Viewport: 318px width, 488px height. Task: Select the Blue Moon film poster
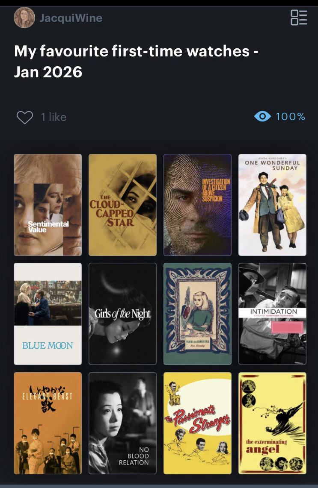[48, 314]
